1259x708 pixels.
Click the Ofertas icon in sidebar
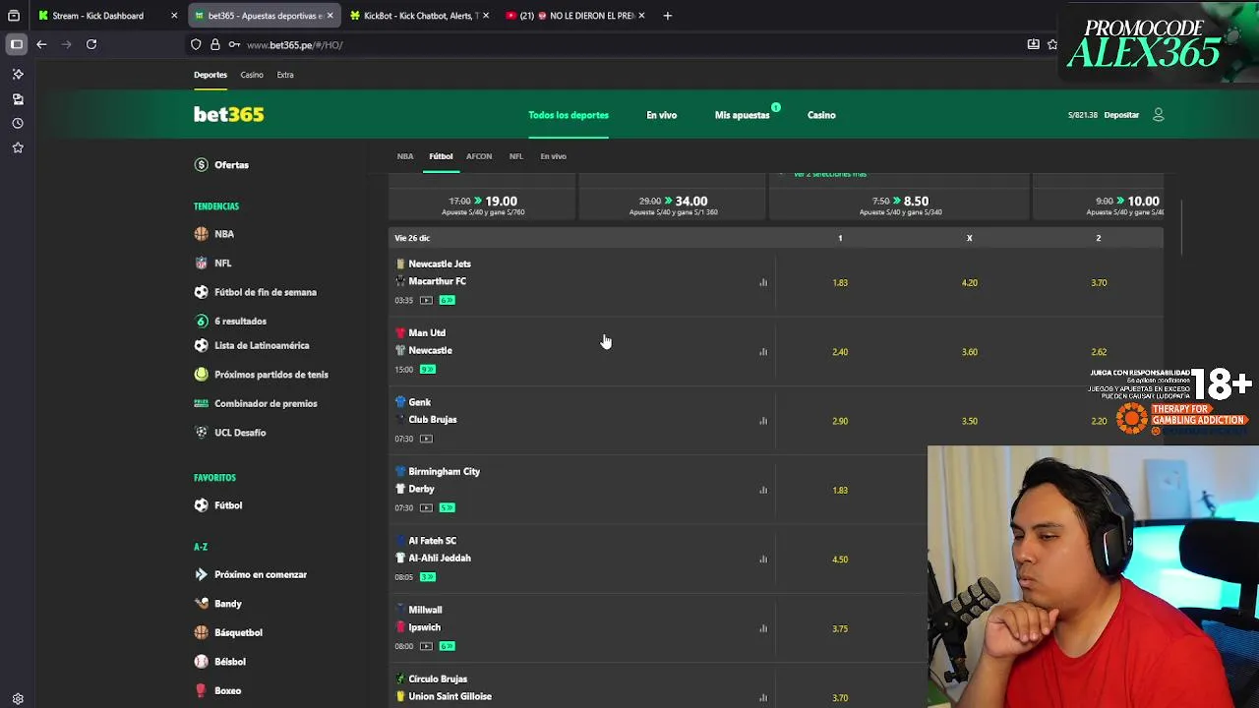click(x=202, y=165)
